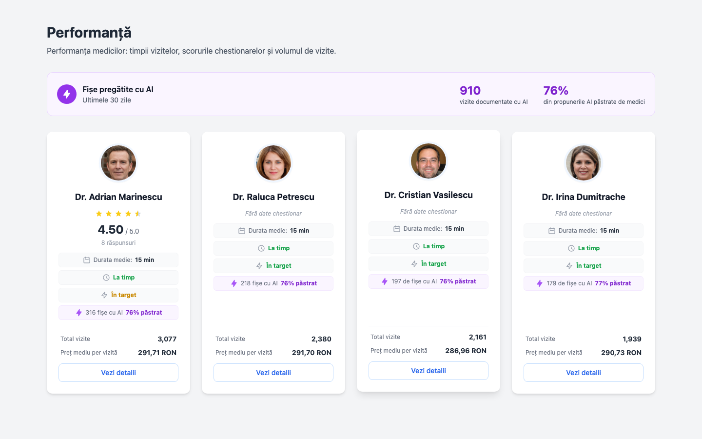Click Dr. Cristian Vasilescu's profile picture
Viewport: 702px width, 439px height.
point(429,161)
